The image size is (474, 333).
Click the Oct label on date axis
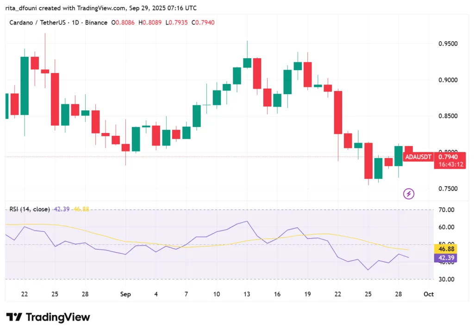point(429,294)
